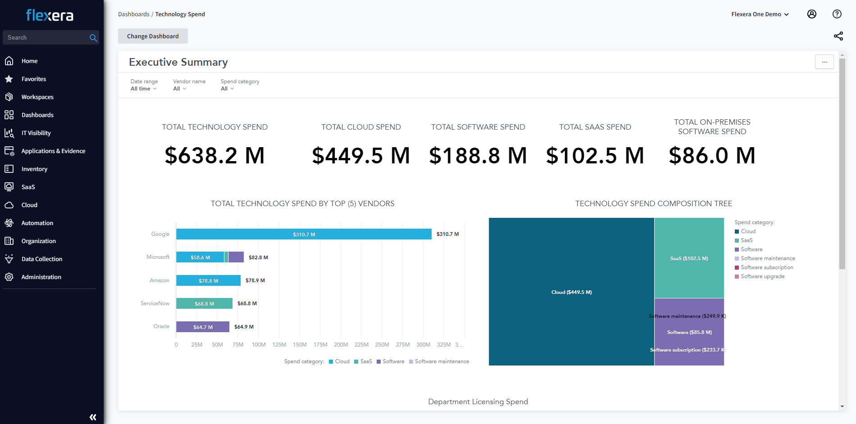Image resolution: width=856 pixels, height=424 pixels.
Task: Click the share dashboard icon
Action: click(838, 36)
